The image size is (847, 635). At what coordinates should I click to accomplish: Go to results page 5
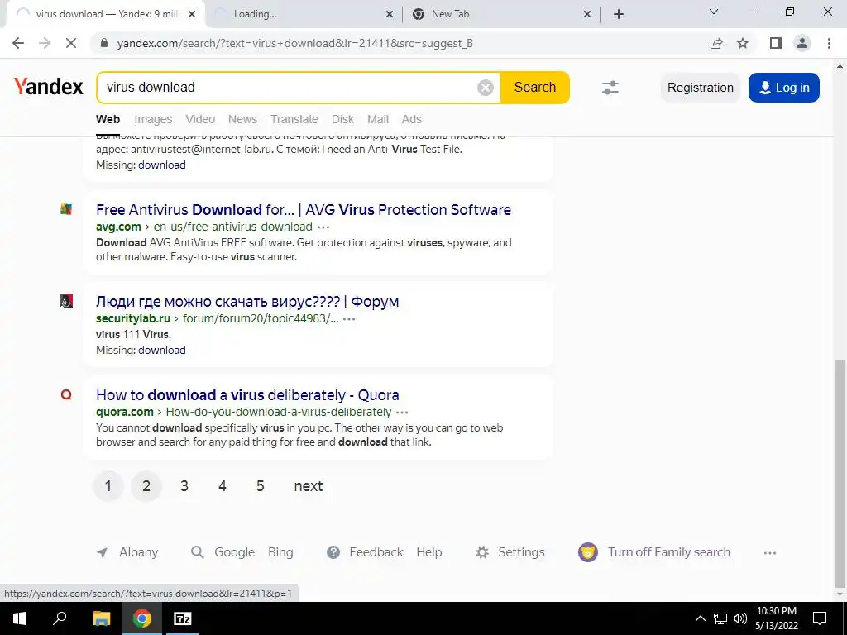(261, 486)
